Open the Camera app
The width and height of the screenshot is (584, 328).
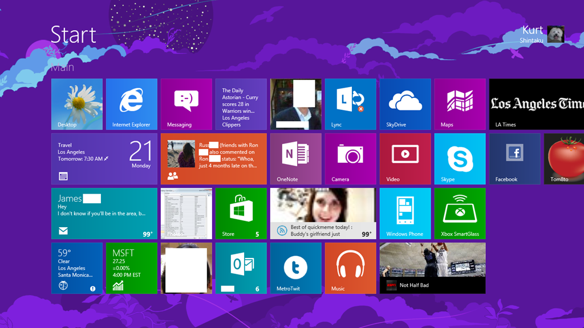(350, 159)
